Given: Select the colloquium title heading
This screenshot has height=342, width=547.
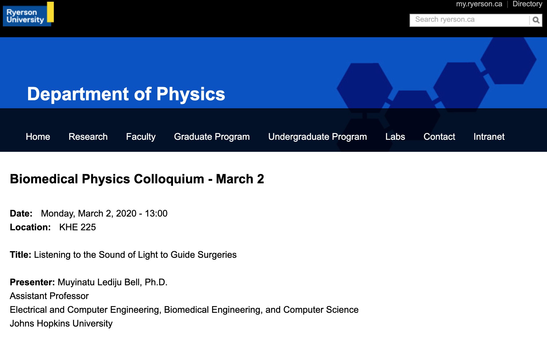Looking at the screenshot, I should (137, 179).
